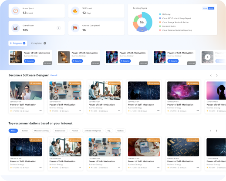Select the Finance interest chip
This screenshot has width=226, height=181.
tap(75, 131)
